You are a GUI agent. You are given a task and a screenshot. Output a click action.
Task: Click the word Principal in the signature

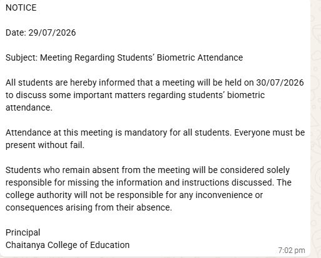pyautogui.click(x=23, y=232)
